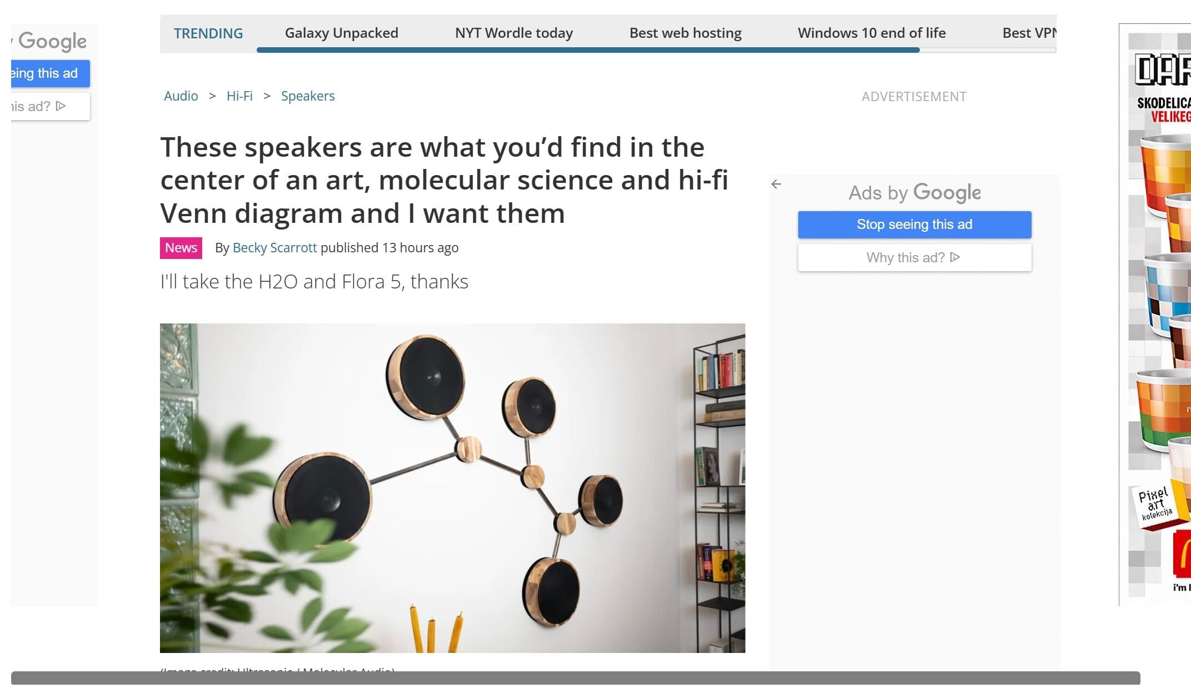Image resolution: width=1191 pixels, height=693 pixels.
Task: Click the back arrow in Google ad panel
Action: [x=776, y=184]
